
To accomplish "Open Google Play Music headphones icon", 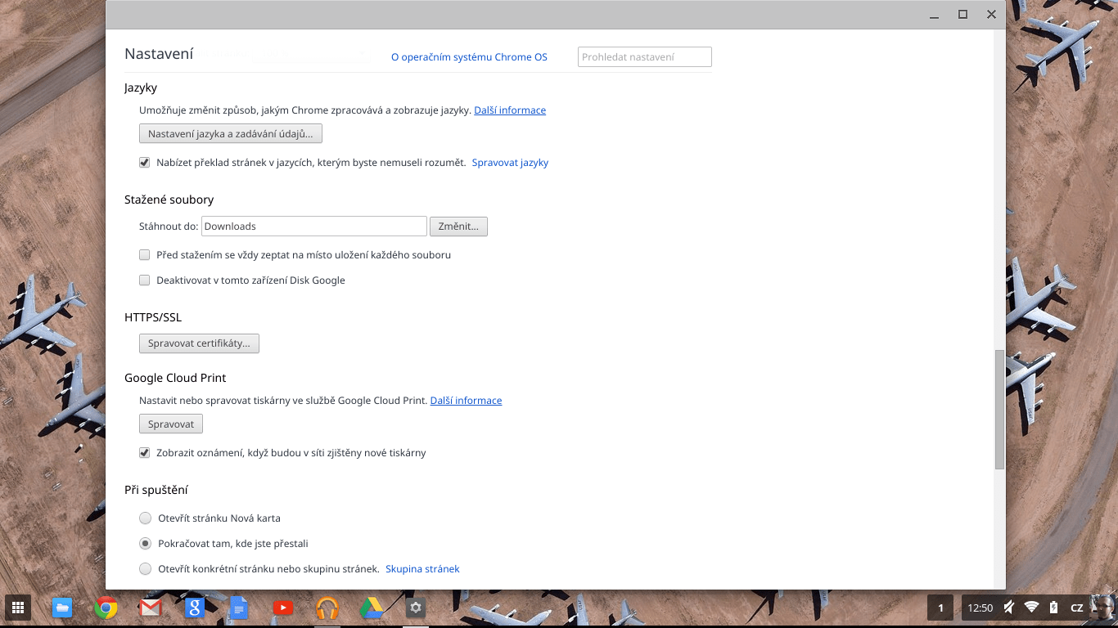I will pos(327,608).
